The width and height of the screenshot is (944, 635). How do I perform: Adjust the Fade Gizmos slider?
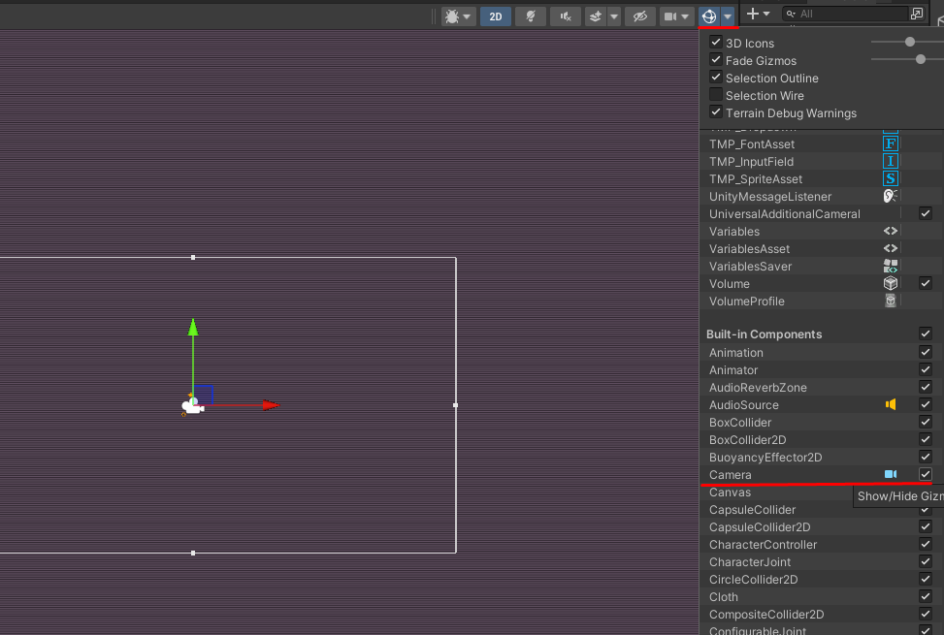click(920, 60)
